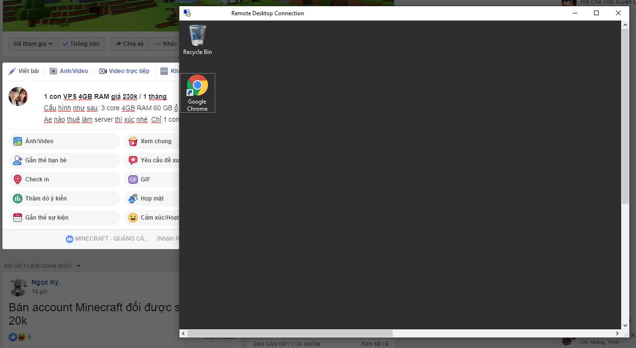The width and height of the screenshot is (636, 348).
Task: Click the Remote Desktop Connection title bar icon
Action: click(187, 13)
